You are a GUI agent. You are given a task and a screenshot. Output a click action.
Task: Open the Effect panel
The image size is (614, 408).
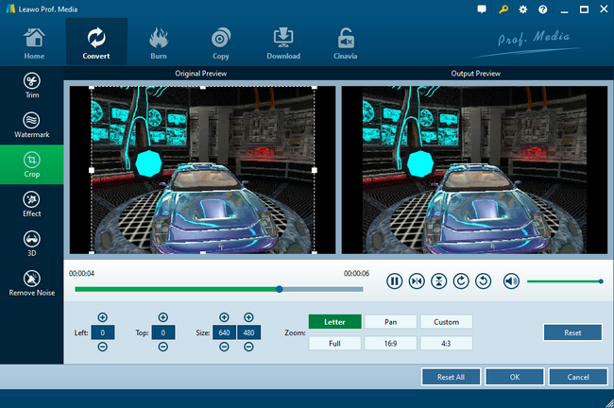31,204
